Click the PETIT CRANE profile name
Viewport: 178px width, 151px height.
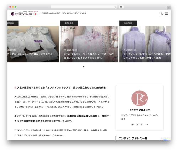(x=140, y=110)
